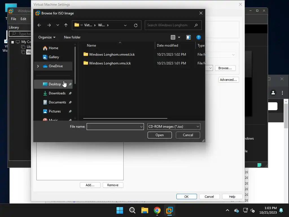
Task: Click the Open button
Action: click(160, 135)
